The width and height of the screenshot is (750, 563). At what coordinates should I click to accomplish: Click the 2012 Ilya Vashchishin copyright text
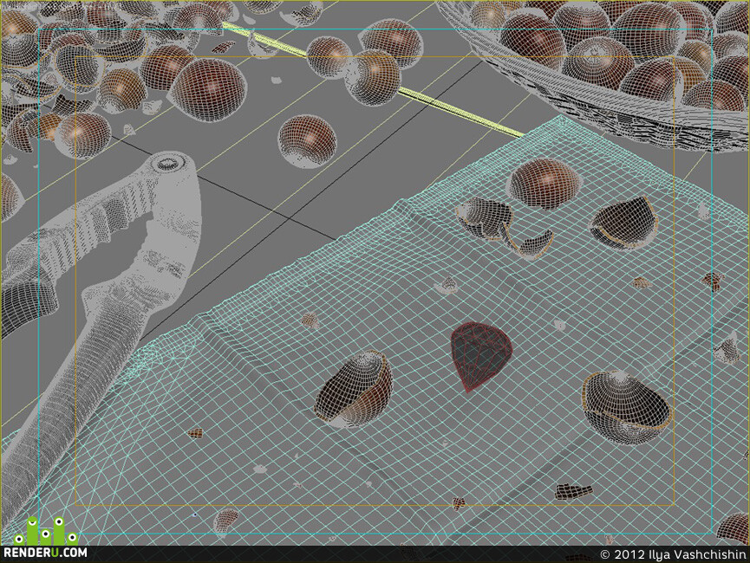(x=673, y=554)
